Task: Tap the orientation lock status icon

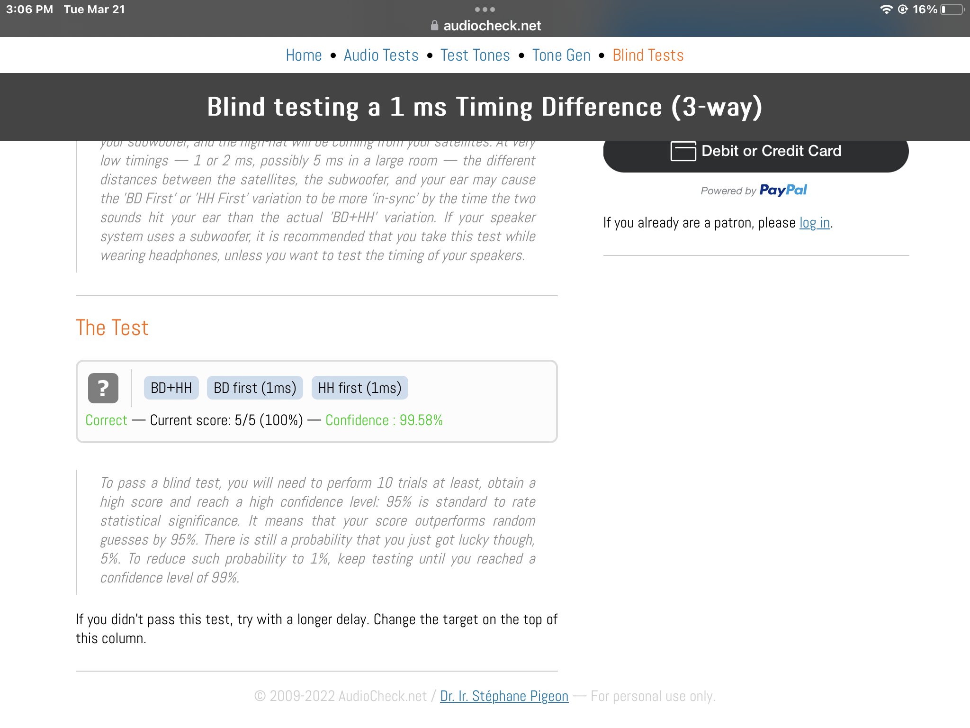Action: click(903, 9)
